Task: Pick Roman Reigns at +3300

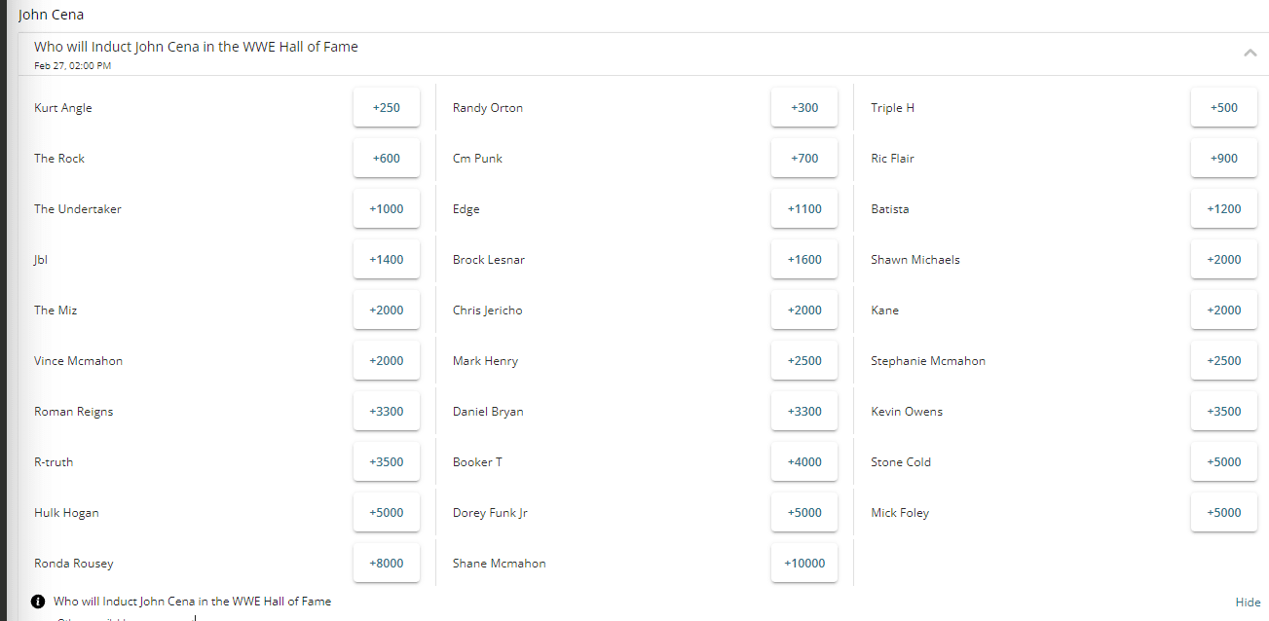Action: click(387, 412)
